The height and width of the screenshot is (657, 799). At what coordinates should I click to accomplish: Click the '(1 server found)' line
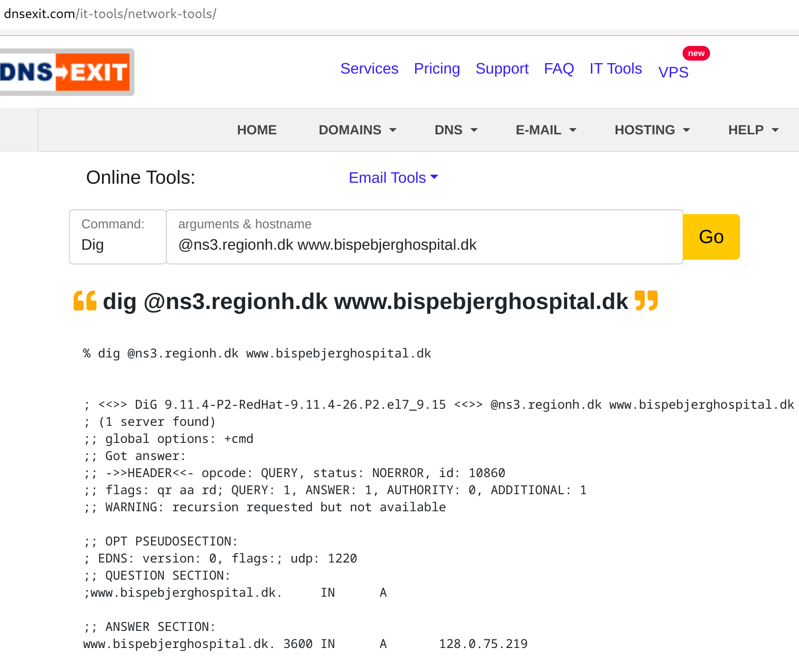[150, 422]
